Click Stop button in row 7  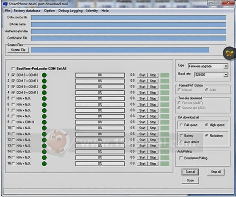click(x=153, y=110)
